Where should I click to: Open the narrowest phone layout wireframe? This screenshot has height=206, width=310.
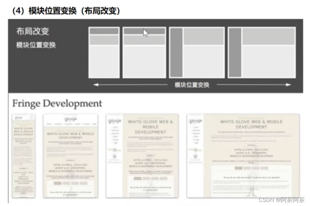pyautogui.click(x=104, y=53)
